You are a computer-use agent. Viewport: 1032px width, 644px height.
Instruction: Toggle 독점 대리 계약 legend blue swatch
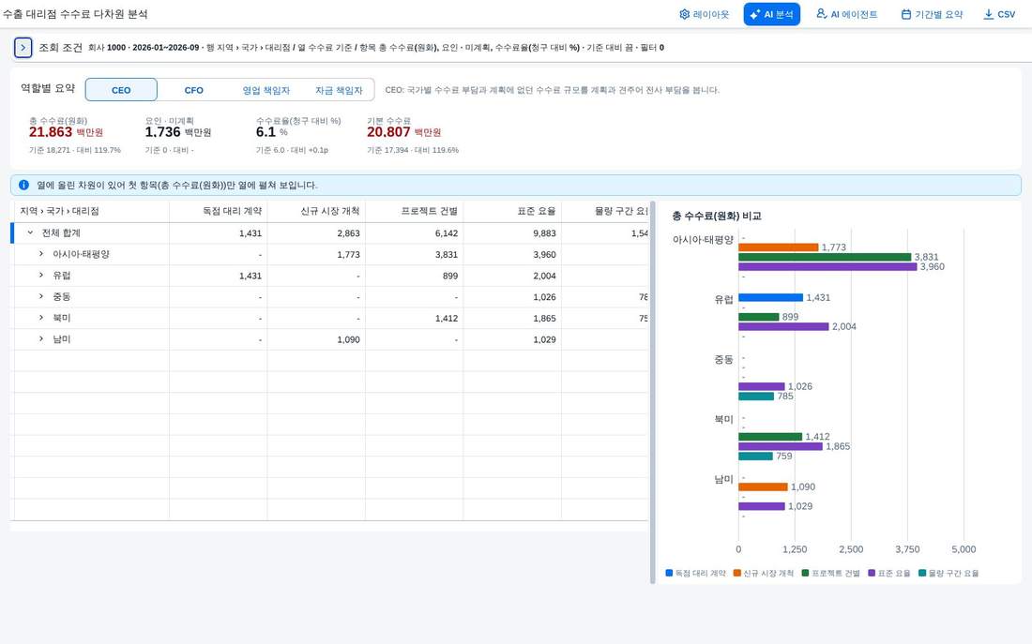click(x=669, y=573)
